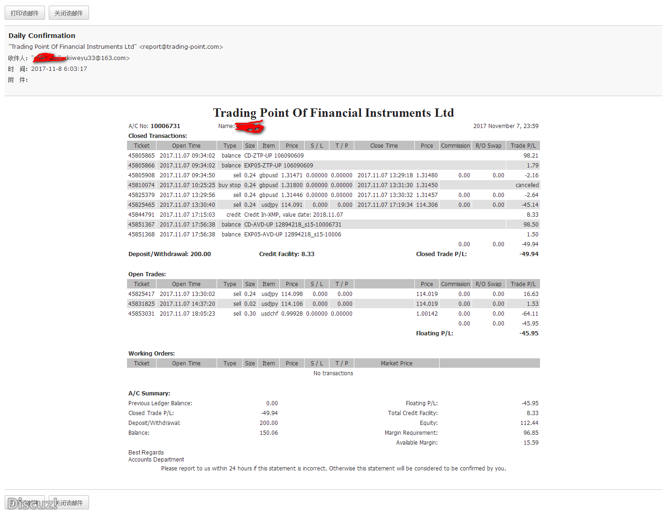Click the -64.11 Trade P/L value
Image resolution: width=667 pixels, height=515 pixels.
(x=530, y=314)
